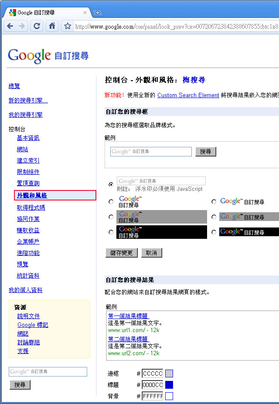Open a new browser tab
The image size is (279, 404).
[97, 12]
